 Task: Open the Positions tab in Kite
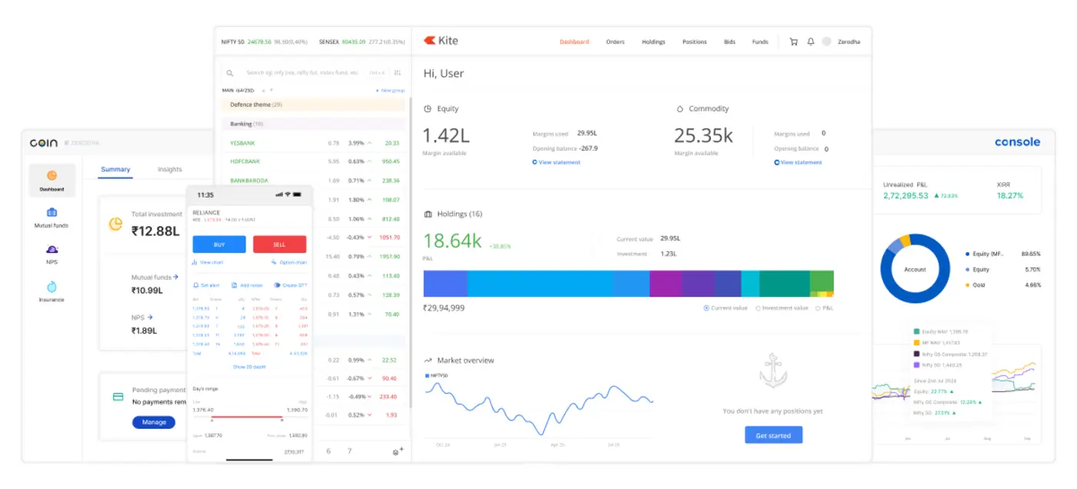coord(694,42)
